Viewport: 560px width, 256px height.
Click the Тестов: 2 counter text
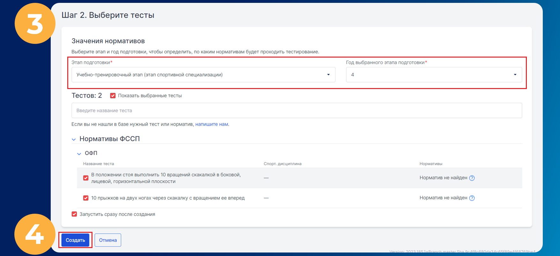click(x=87, y=95)
